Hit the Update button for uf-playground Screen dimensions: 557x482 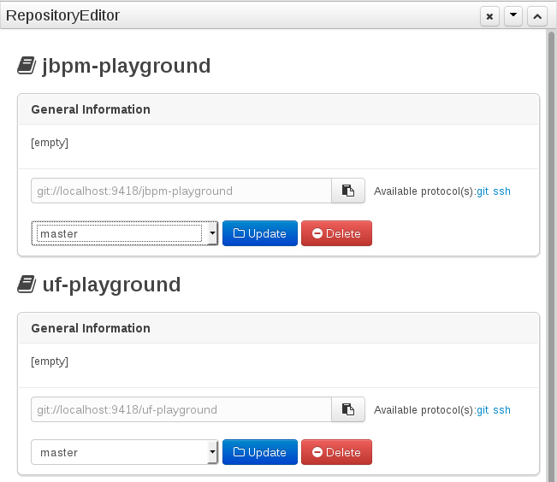tap(260, 452)
